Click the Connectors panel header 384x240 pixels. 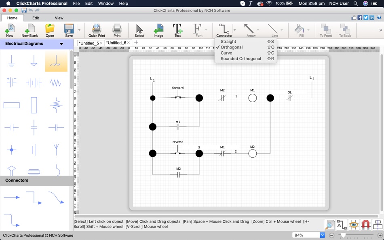point(37,181)
